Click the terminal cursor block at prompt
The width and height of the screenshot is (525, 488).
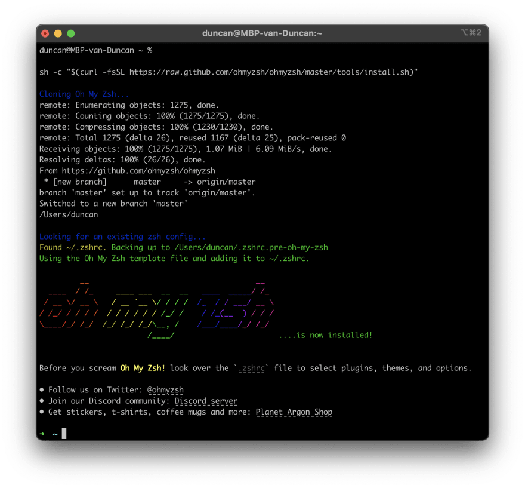[64, 434]
